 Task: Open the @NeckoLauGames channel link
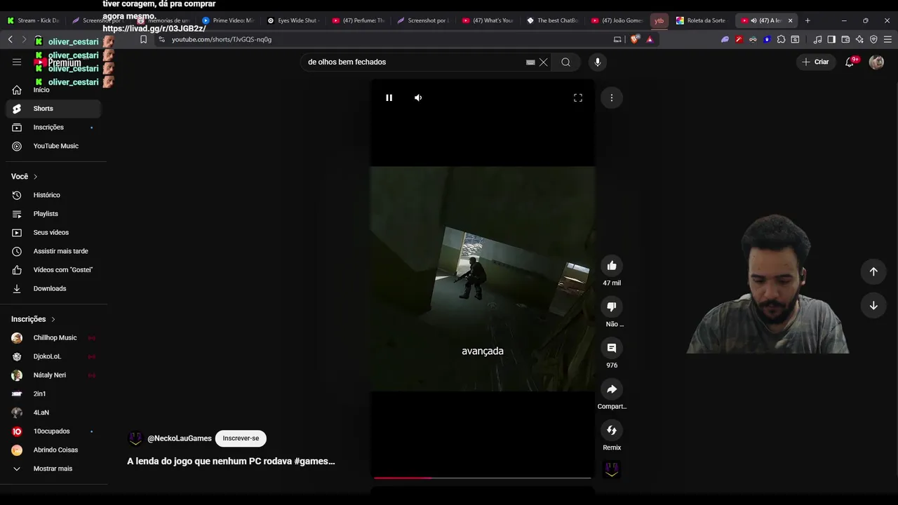tap(180, 438)
